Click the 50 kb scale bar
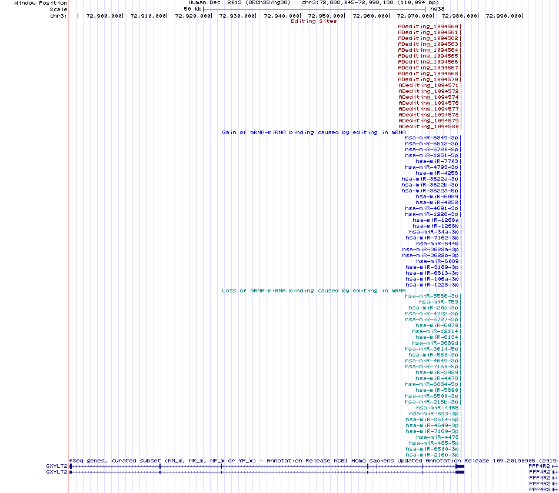Viewport: 559px width, 493px height. click(x=314, y=9)
